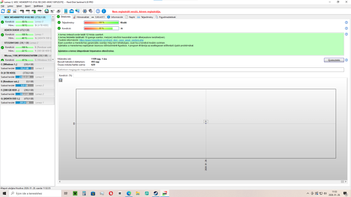Click the volume icon in system tray

(325, 193)
